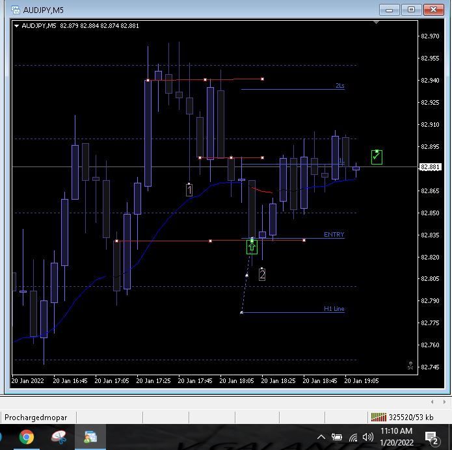Click scroll right arrow below chart

[x=444, y=402]
